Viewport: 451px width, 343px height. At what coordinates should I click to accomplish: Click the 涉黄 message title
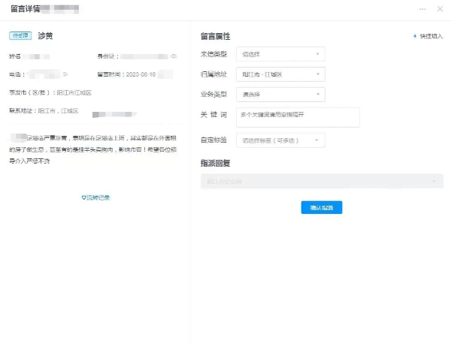pyautogui.click(x=45, y=36)
